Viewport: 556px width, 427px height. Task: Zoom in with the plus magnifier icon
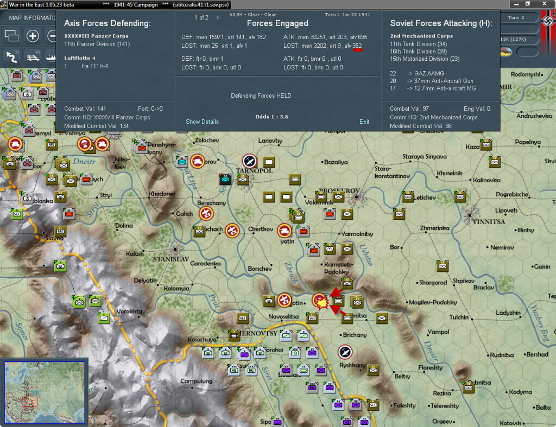33,36
